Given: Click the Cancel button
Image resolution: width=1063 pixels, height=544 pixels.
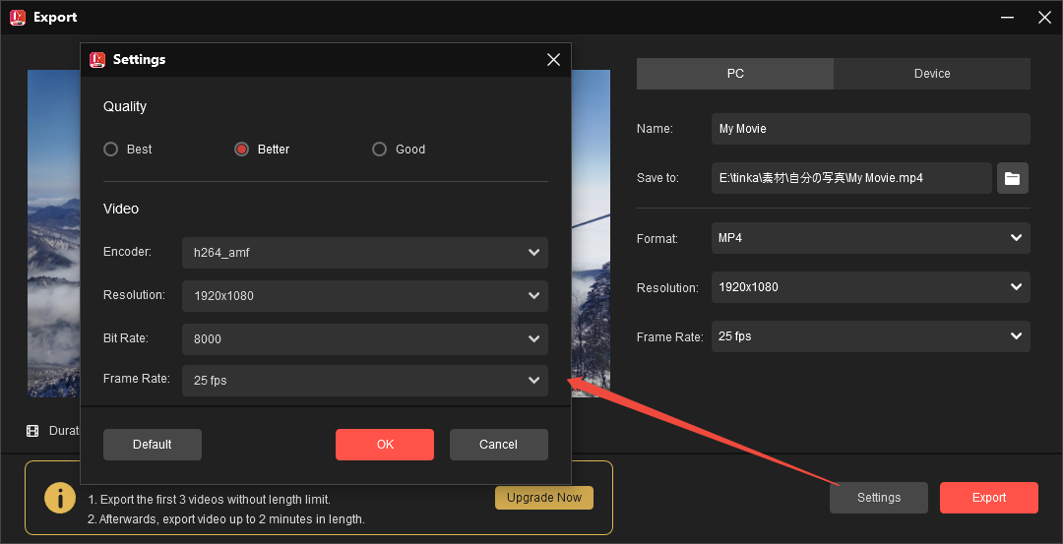Looking at the screenshot, I should 498,445.
